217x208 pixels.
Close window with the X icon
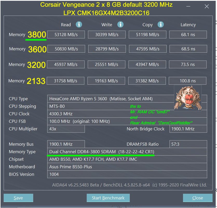coord(207,6)
